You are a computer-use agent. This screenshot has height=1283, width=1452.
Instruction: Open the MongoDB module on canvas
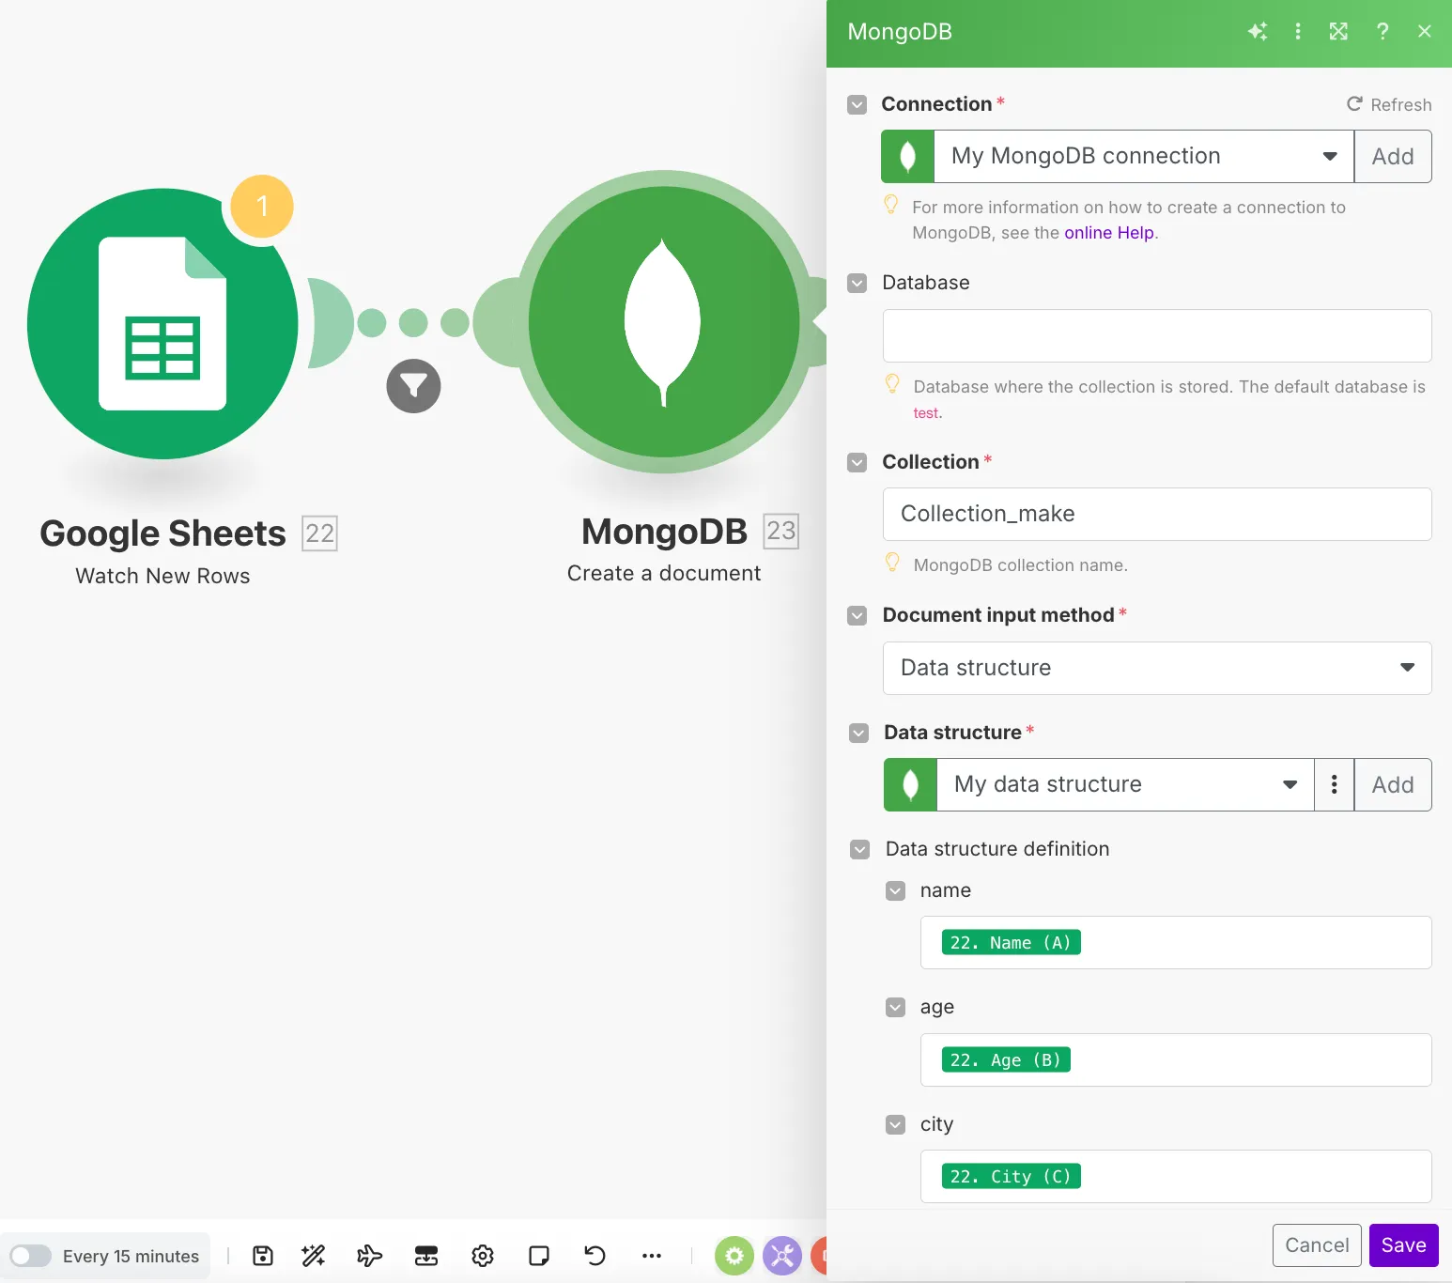(664, 322)
